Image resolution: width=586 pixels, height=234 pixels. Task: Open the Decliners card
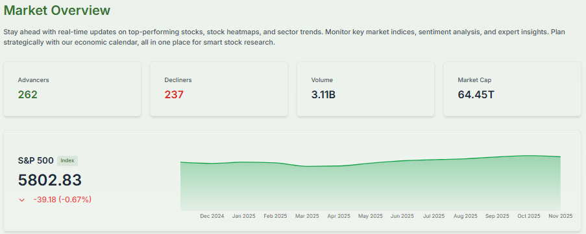pos(219,89)
